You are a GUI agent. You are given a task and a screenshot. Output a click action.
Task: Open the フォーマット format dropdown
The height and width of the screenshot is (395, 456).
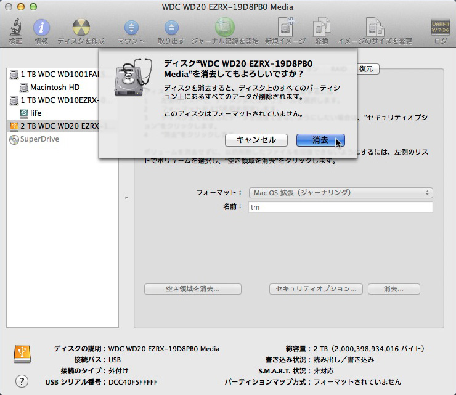(x=341, y=193)
